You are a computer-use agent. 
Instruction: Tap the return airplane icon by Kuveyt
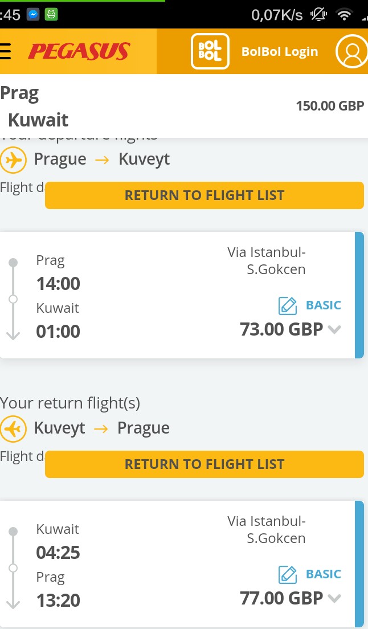click(13, 429)
